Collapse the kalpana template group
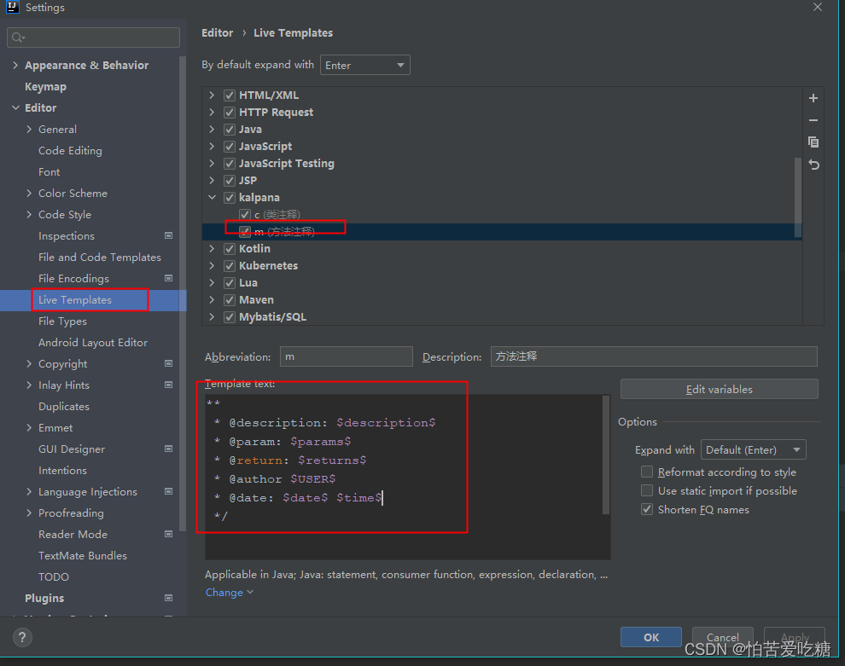 213,198
